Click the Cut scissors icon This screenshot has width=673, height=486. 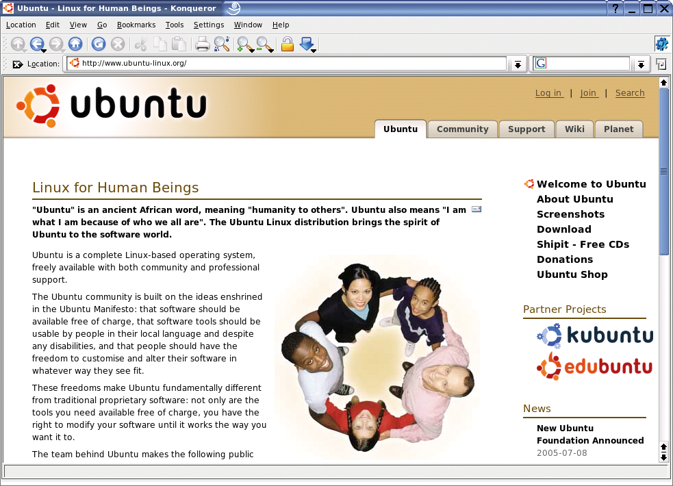(141, 44)
